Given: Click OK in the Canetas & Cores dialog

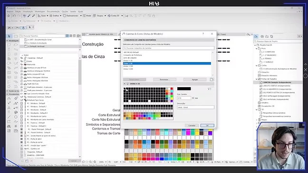Looking at the screenshot, I should click(x=207, y=126).
